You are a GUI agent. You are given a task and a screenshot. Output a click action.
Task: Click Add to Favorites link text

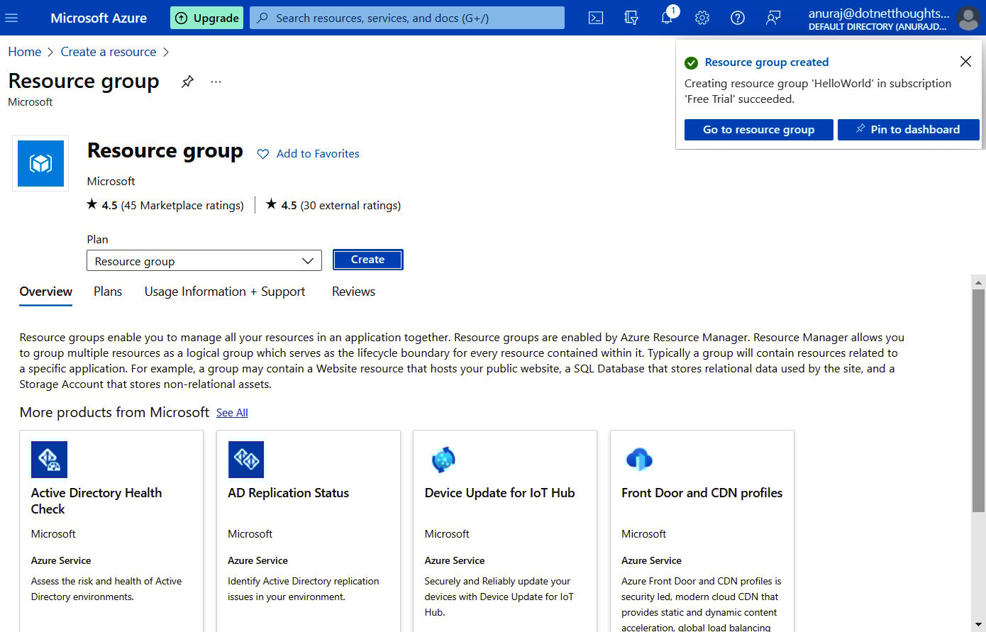(318, 154)
